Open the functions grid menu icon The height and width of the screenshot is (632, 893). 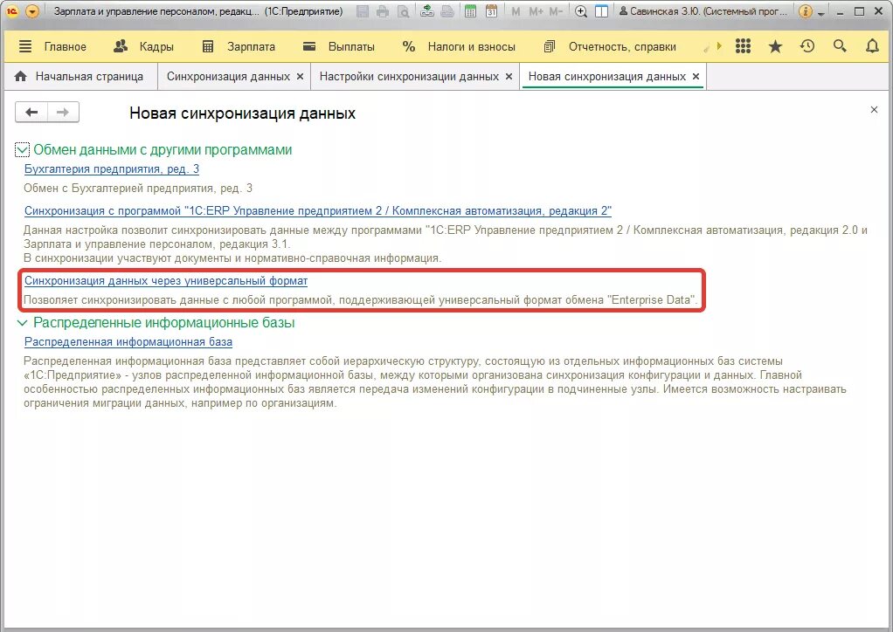[743, 46]
